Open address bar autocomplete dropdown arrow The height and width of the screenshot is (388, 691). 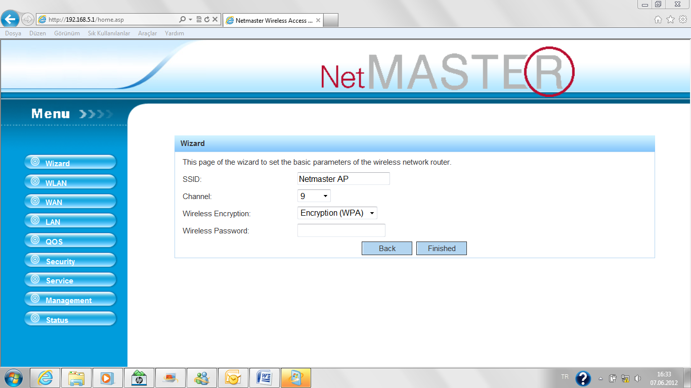click(x=191, y=20)
